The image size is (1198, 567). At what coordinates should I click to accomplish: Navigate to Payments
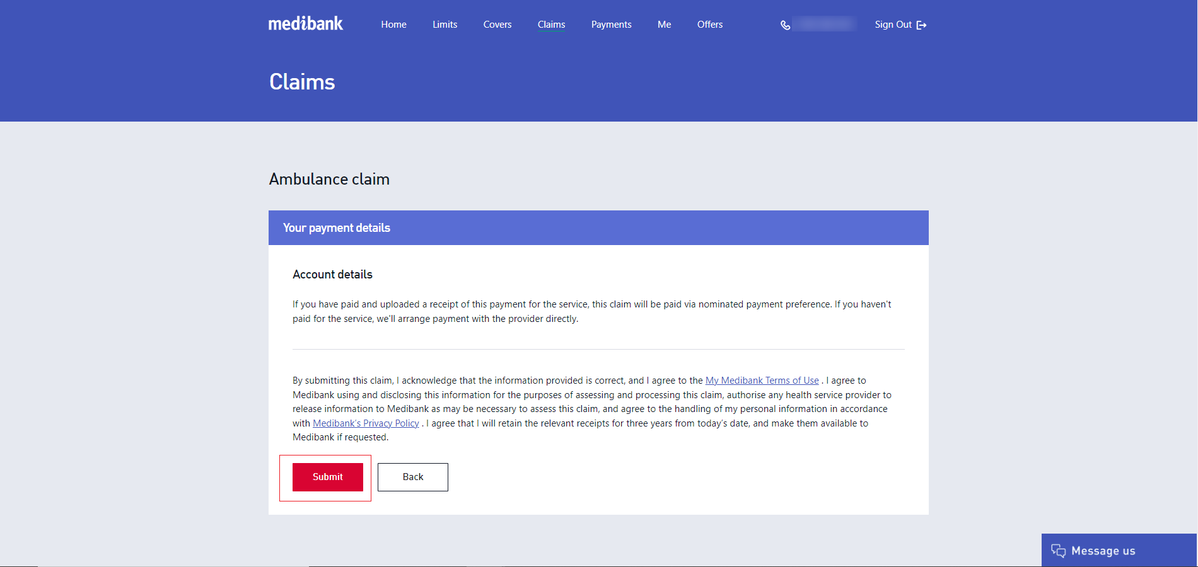pyautogui.click(x=611, y=25)
